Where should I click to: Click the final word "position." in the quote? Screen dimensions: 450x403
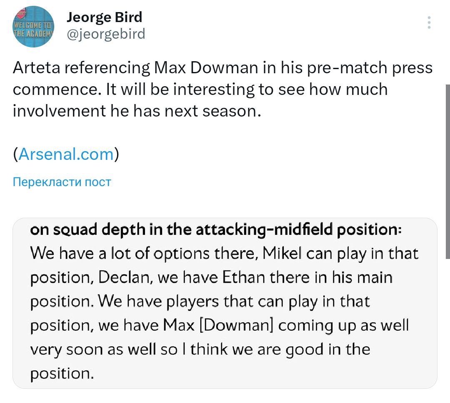coord(61,373)
